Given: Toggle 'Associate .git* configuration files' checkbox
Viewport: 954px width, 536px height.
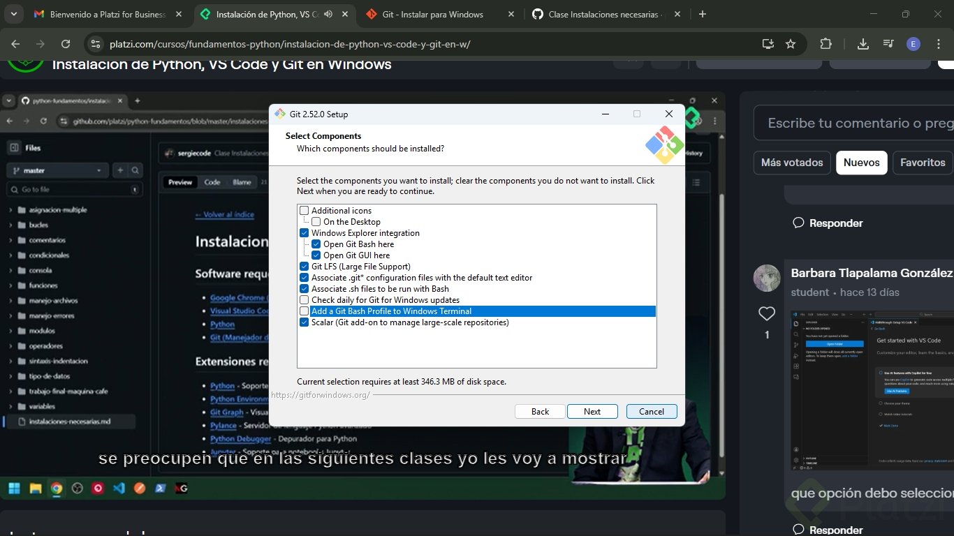Looking at the screenshot, I should point(304,278).
